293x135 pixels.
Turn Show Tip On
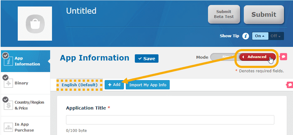[x=260, y=36]
